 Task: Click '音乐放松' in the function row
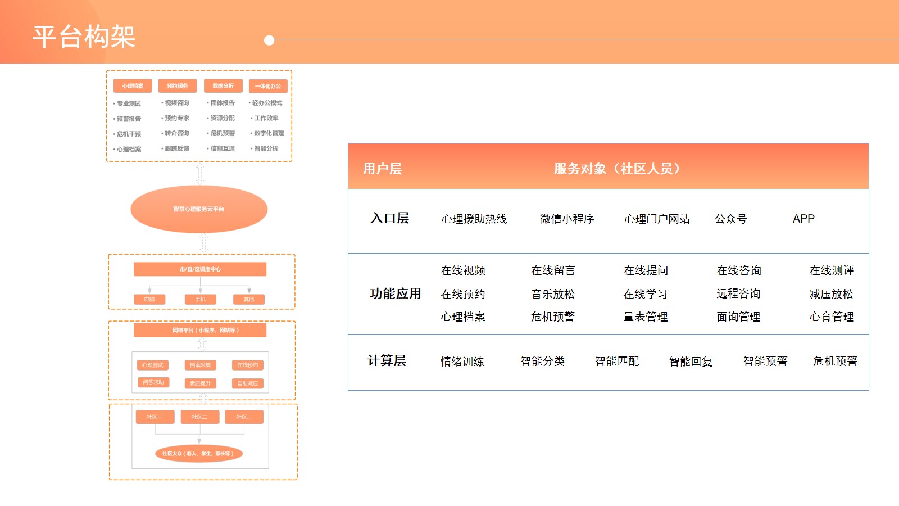pos(553,294)
